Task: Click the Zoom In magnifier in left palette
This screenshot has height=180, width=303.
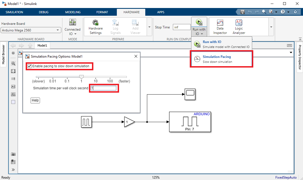Action: click(x=13, y=63)
